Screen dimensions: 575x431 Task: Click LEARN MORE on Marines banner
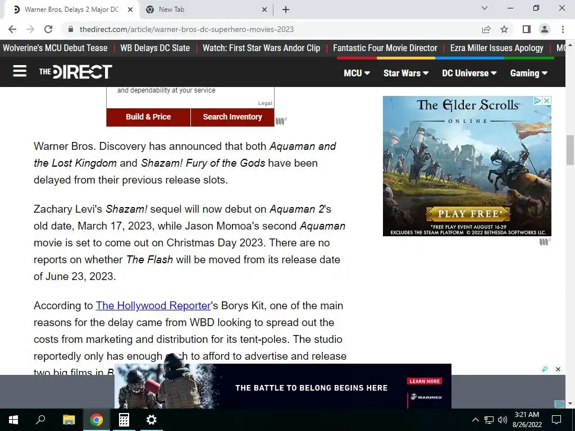point(425,381)
